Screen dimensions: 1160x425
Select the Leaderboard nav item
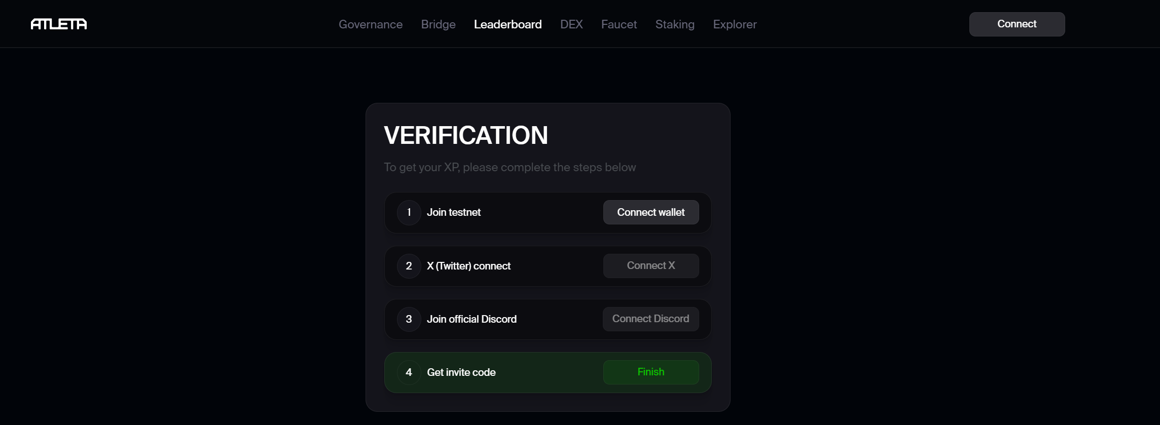[507, 24]
